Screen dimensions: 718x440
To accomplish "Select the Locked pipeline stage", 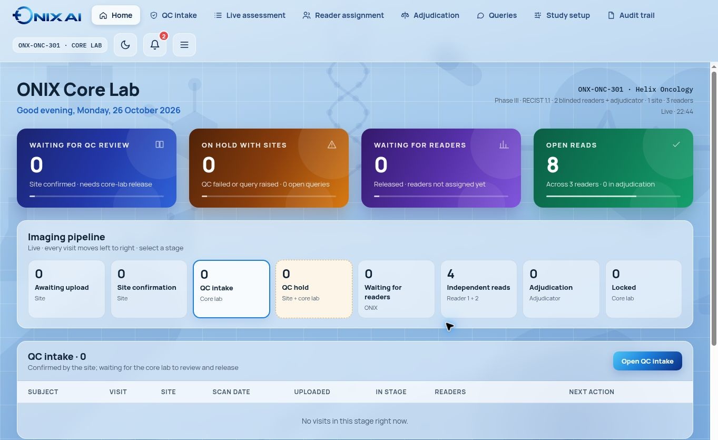I will point(643,289).
